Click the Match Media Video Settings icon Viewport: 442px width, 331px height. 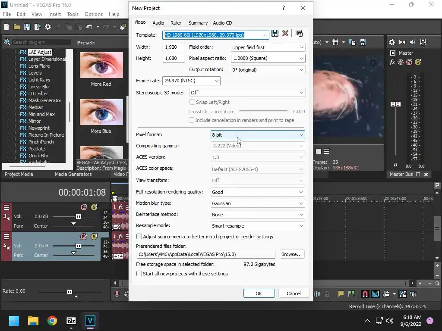[299, 33]
